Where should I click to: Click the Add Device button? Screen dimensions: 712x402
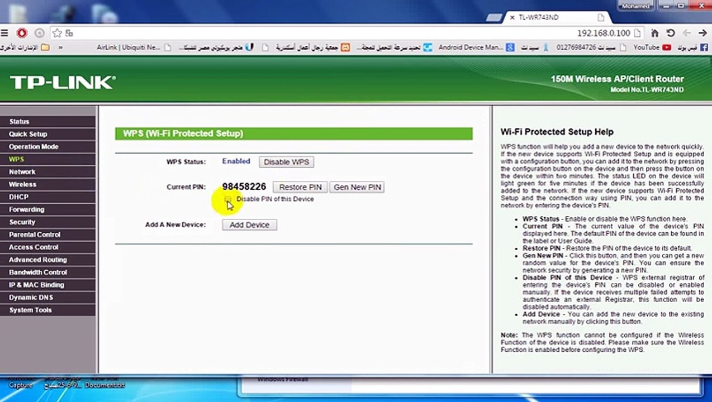coord(249,224)
